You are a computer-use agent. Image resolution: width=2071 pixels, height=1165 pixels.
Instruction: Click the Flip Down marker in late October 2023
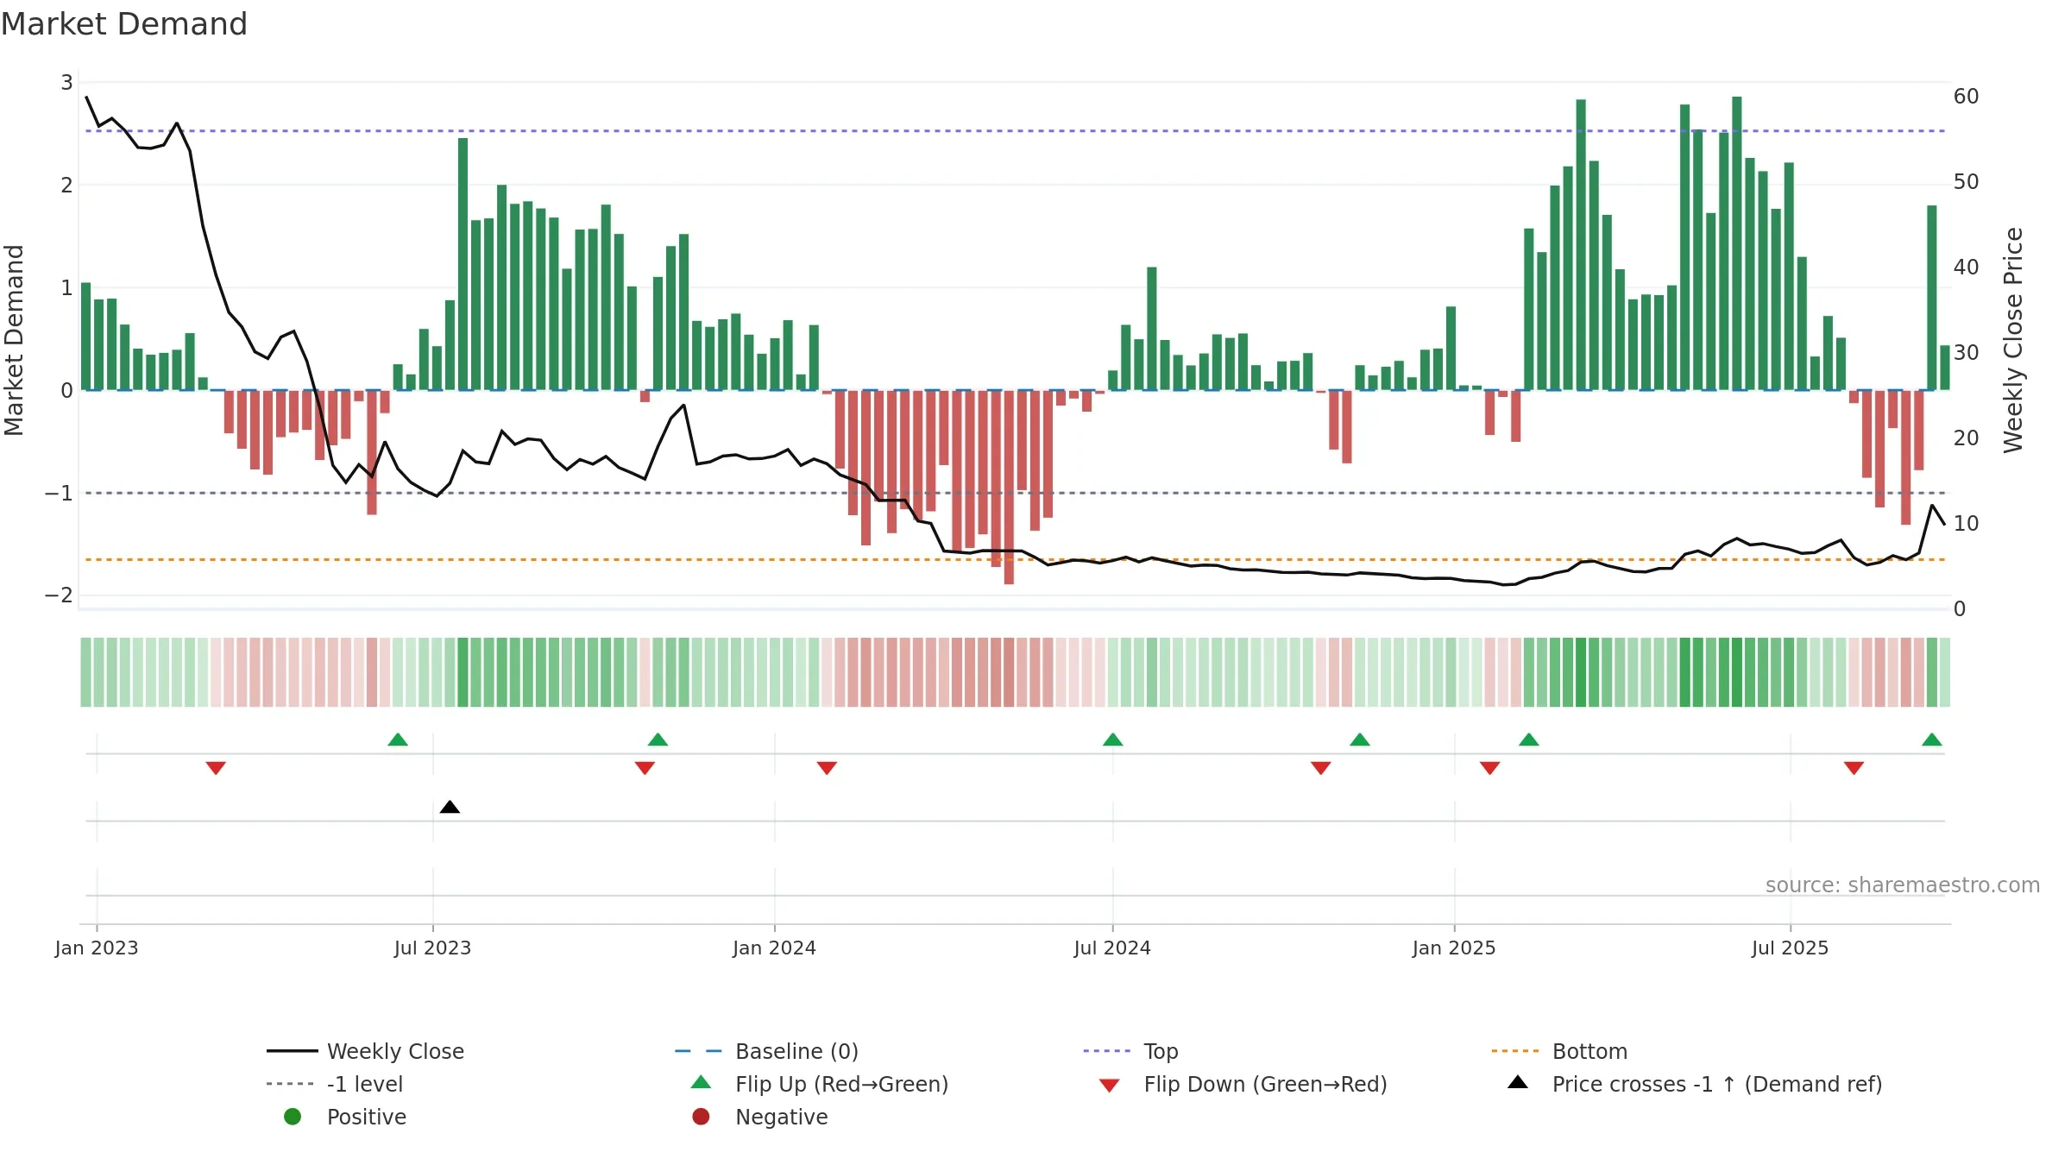click(645, 768)
